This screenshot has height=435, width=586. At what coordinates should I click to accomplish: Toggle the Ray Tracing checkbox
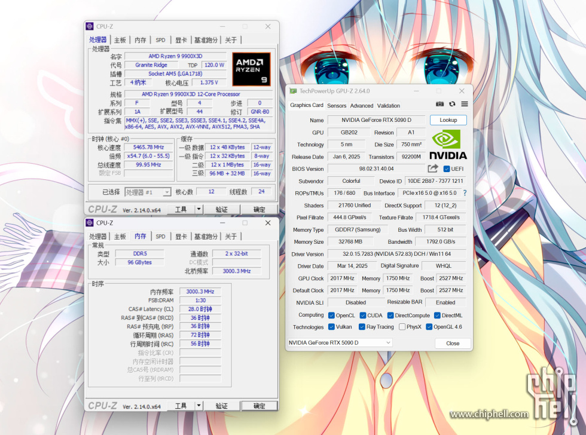[362, 327]
